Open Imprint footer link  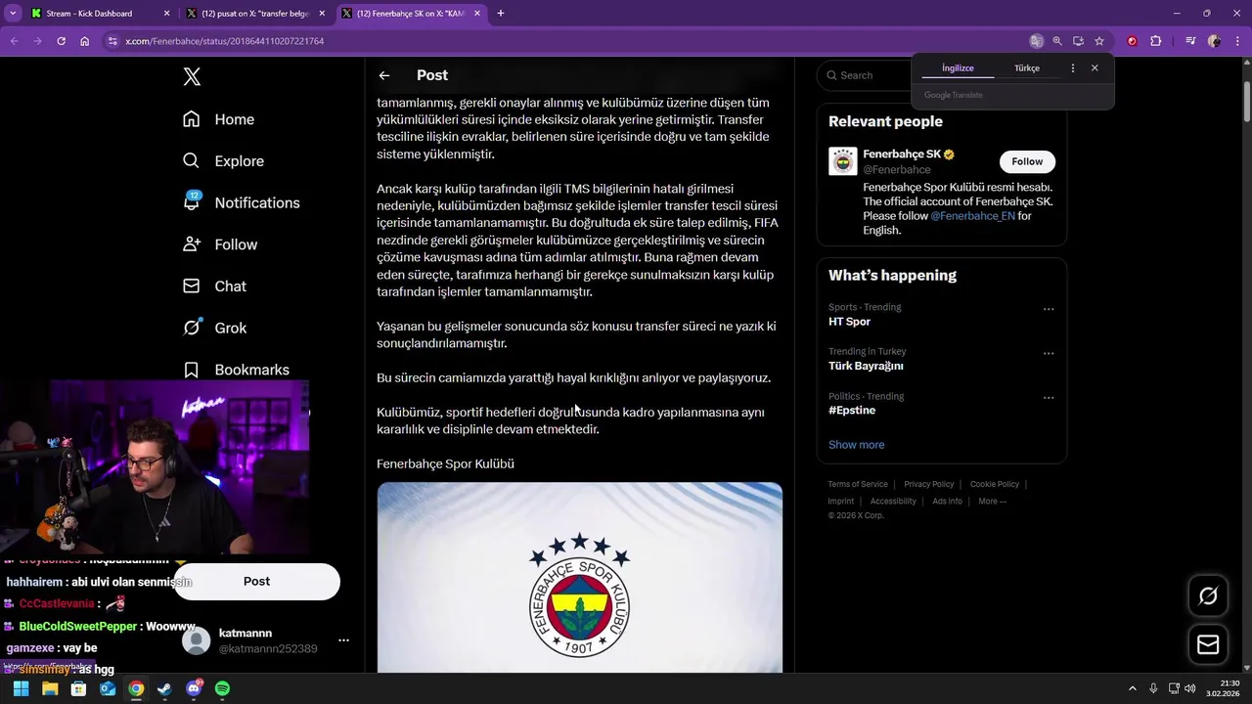click(840, 502)
